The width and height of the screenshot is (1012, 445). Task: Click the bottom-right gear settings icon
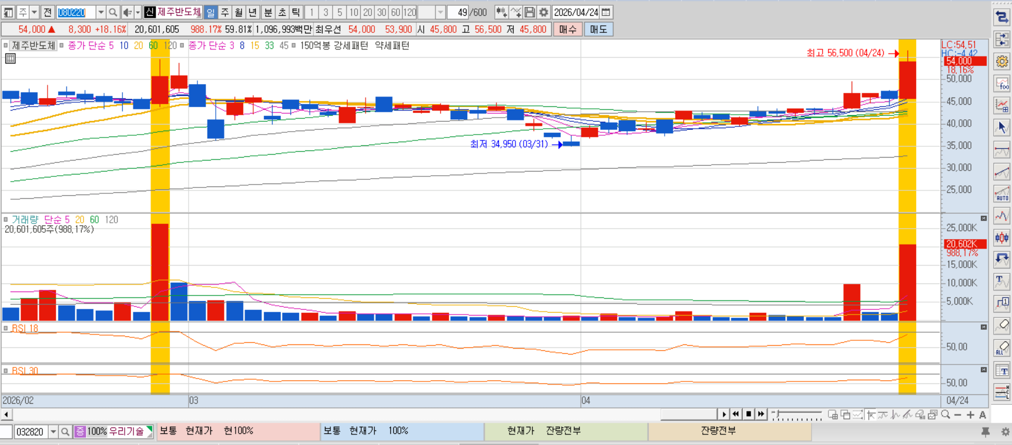click(1005, 431)
